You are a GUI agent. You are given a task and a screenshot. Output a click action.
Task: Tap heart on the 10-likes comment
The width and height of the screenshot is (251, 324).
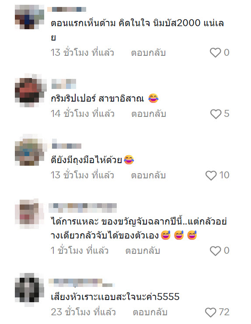[x=211, y=175]
